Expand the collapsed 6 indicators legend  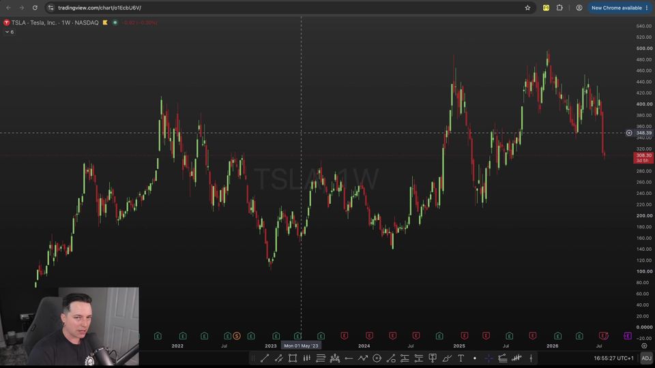pyautogui.click(x=9, y=32)
